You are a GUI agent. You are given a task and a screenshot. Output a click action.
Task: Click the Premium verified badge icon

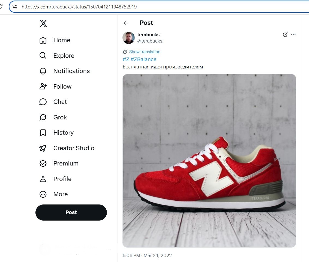tap(43, 164)
